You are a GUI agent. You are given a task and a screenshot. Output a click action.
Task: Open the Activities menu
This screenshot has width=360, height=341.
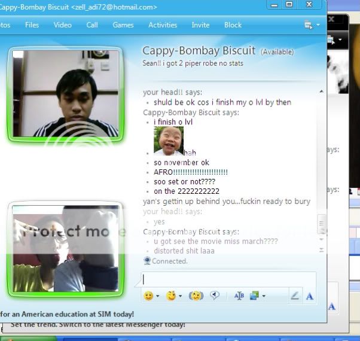click(x=163, y=25)
